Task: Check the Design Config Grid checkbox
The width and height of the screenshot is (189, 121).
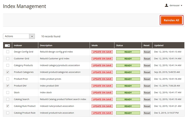Action: tap(8, 52)
